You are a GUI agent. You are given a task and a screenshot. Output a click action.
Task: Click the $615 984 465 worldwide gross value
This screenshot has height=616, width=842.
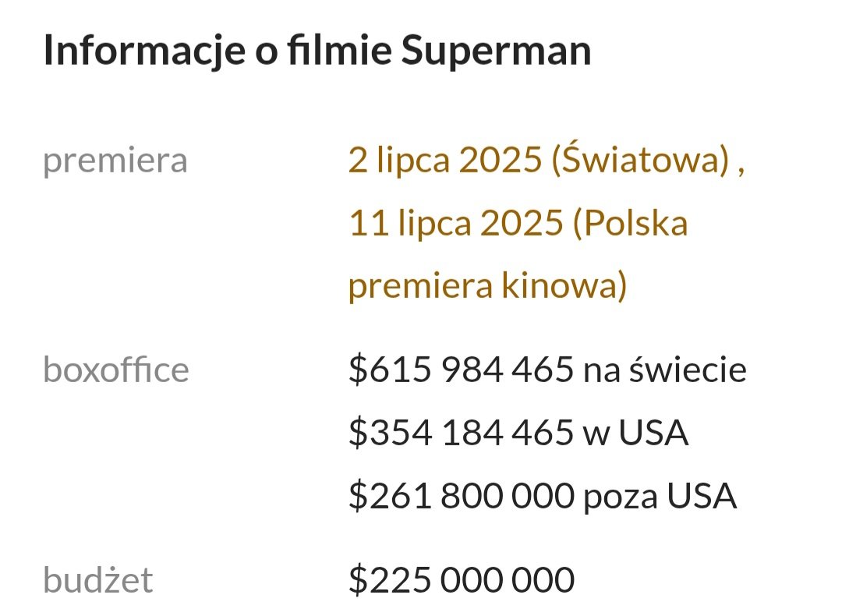462,370
